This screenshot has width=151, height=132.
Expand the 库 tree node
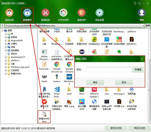click(x=6, y=33)
